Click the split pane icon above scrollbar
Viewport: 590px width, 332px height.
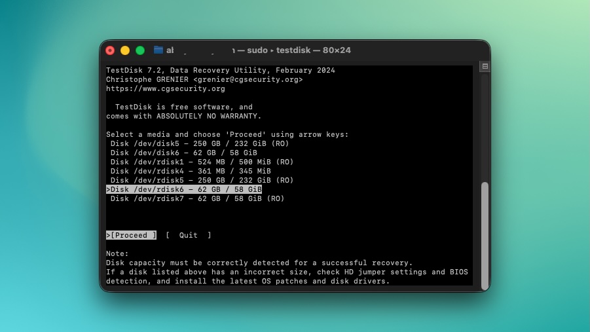pyautogui.click(x=485, y=66)
